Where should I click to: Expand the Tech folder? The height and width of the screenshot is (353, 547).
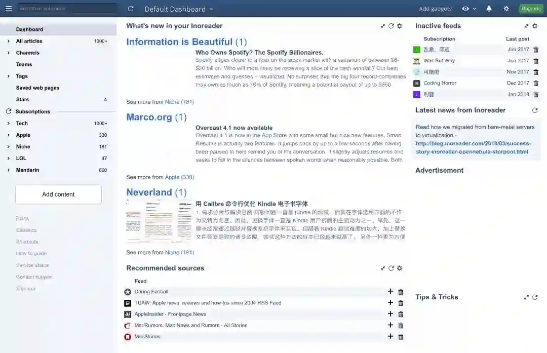(x=9, y=123)
